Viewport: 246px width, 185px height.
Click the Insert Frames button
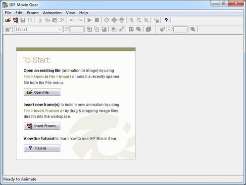(x=42, y=126)
